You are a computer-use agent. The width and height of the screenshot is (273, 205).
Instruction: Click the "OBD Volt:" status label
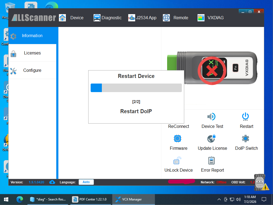[238, 182]
